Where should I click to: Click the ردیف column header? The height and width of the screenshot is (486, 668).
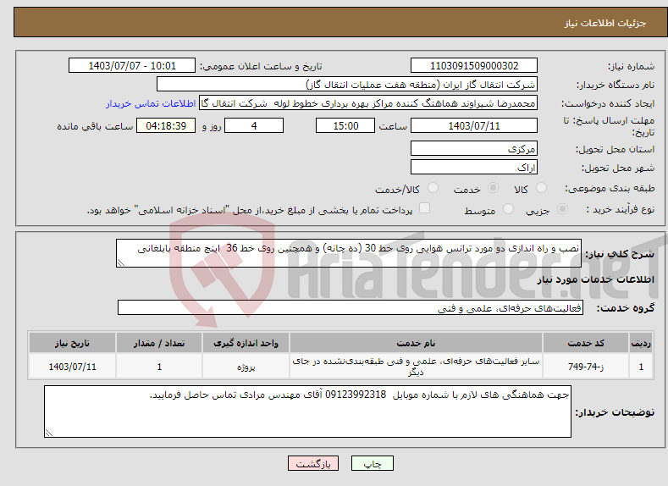(641, 343)
